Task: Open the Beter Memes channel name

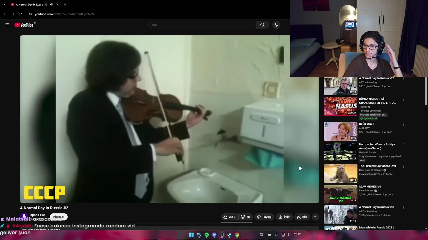Action: coord(366,191)
